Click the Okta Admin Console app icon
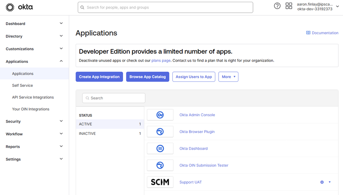 160,115
